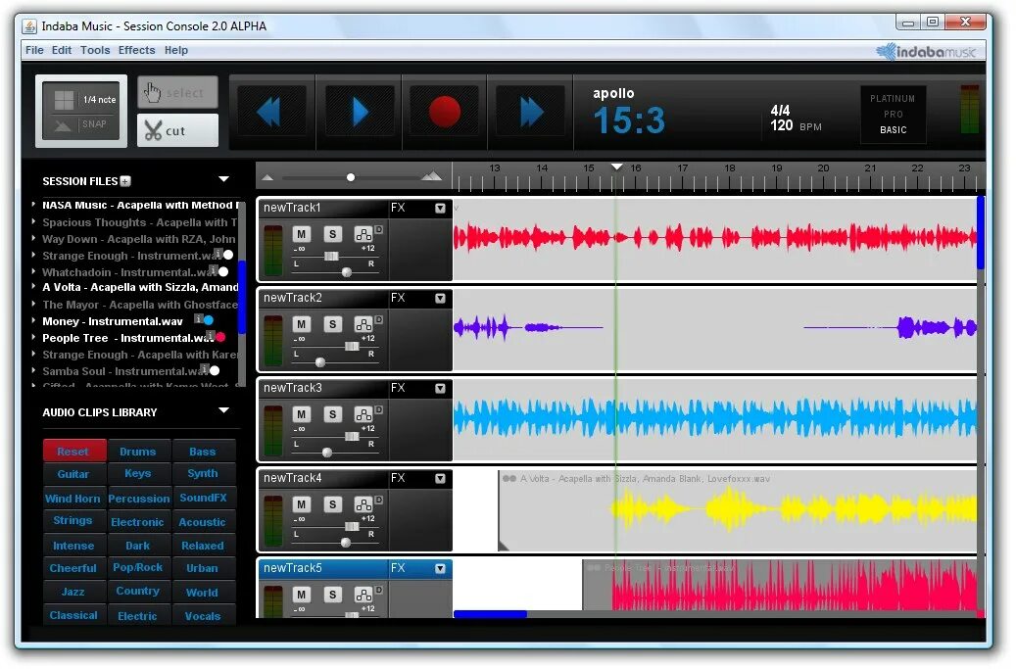Image resolution: width=1016 pixels, height=669 pixels.
Task: Open the Effects menu
Action: tap(137, 51)
